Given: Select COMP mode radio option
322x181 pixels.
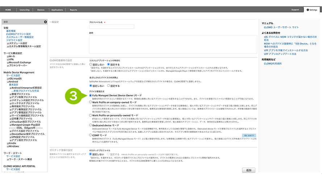Looking at the screenshot, I should [x=90, y=135].
